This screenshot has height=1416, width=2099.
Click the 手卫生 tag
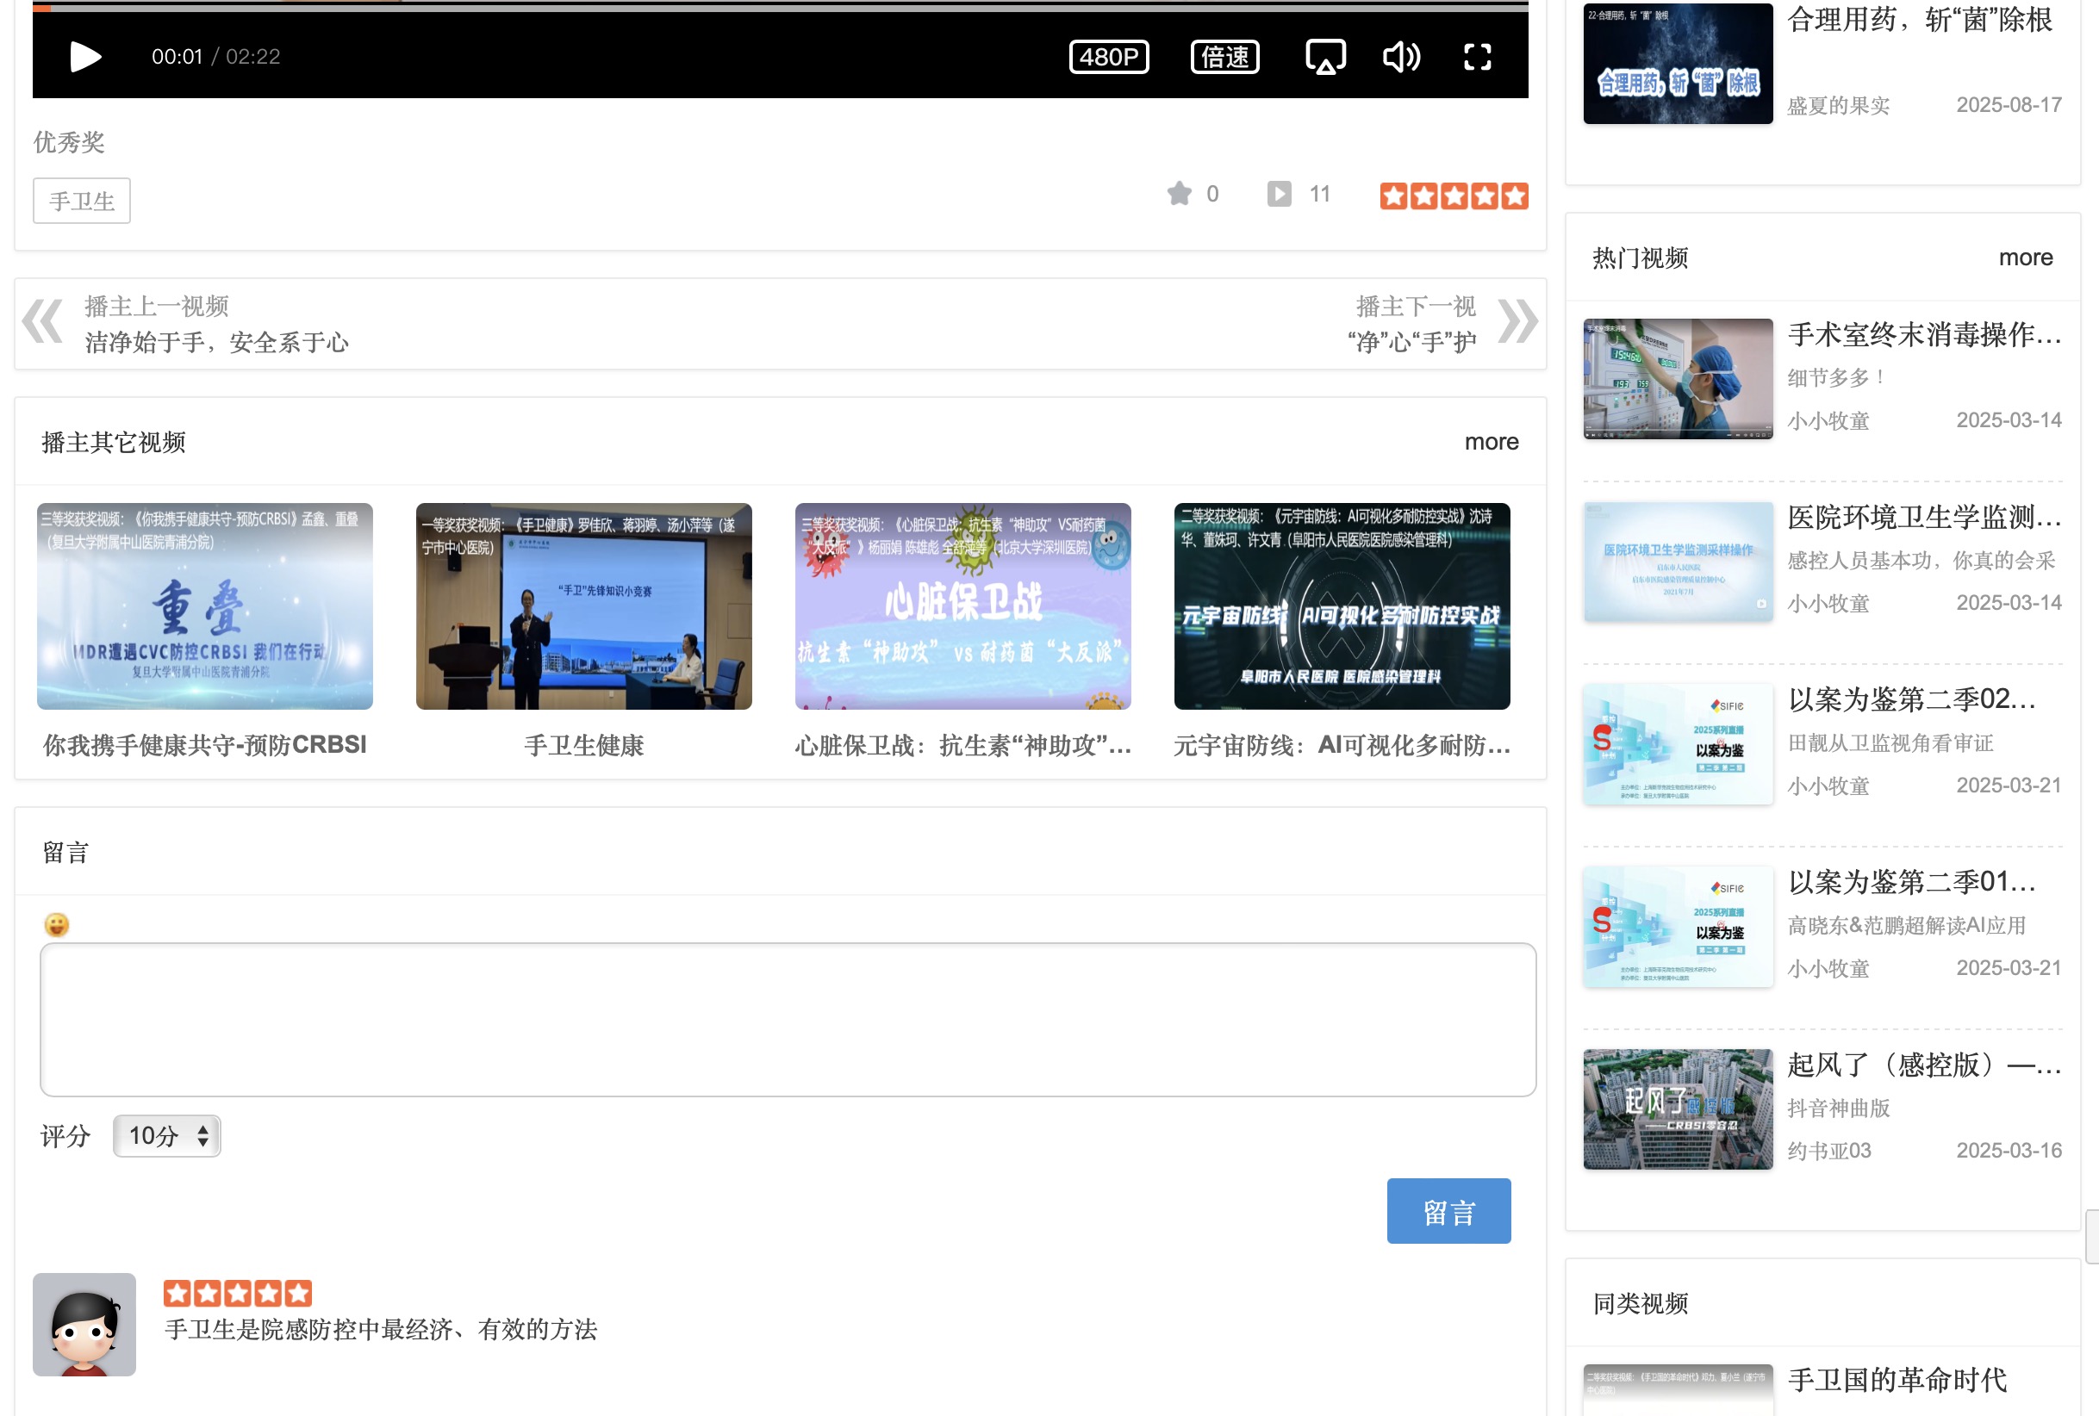click(x=81, y=201)
